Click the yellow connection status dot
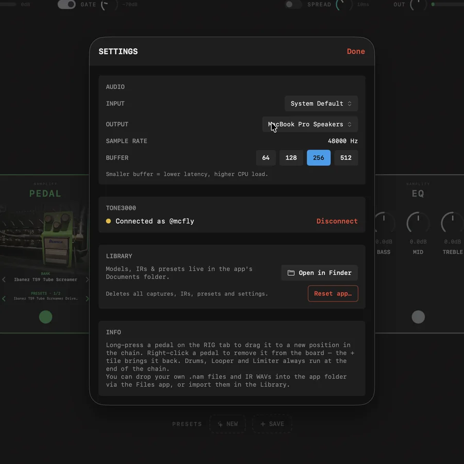This screenshot has height=464, width=464. point(108,221)
